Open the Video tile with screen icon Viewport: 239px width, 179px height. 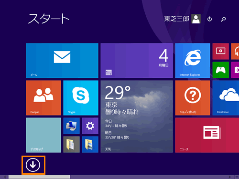pyautogui.click(x=221, y=51)
